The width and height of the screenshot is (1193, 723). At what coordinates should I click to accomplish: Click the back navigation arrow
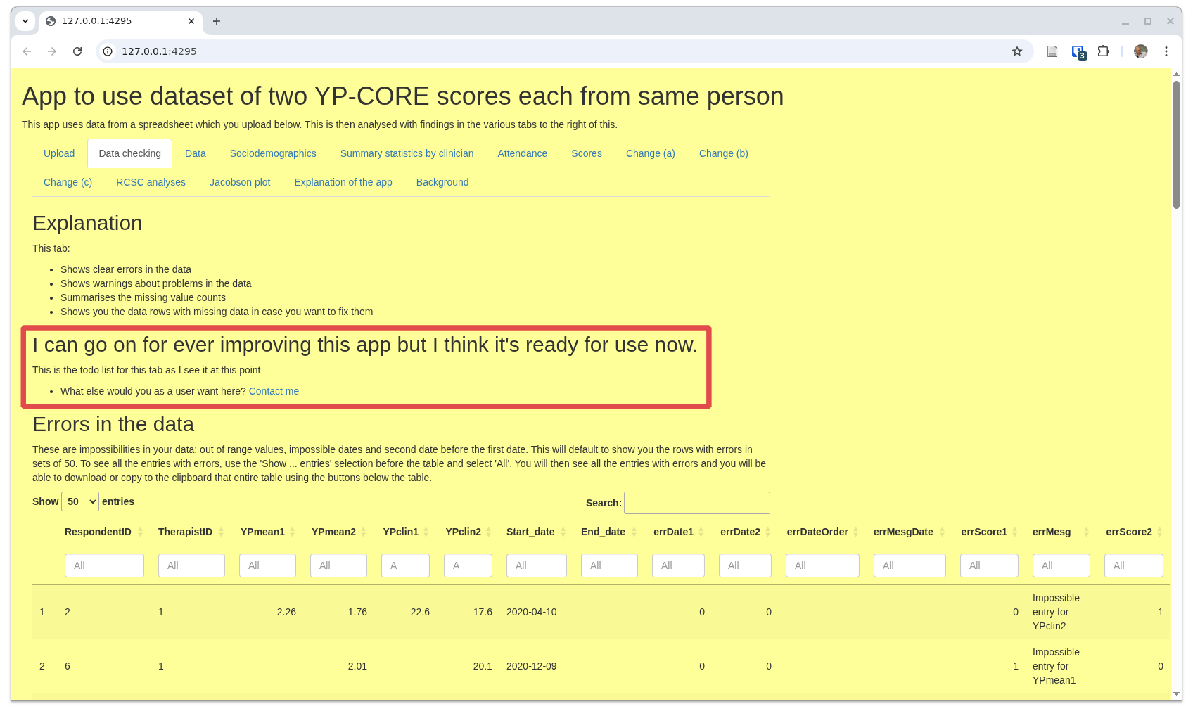[x=27, y=51]
